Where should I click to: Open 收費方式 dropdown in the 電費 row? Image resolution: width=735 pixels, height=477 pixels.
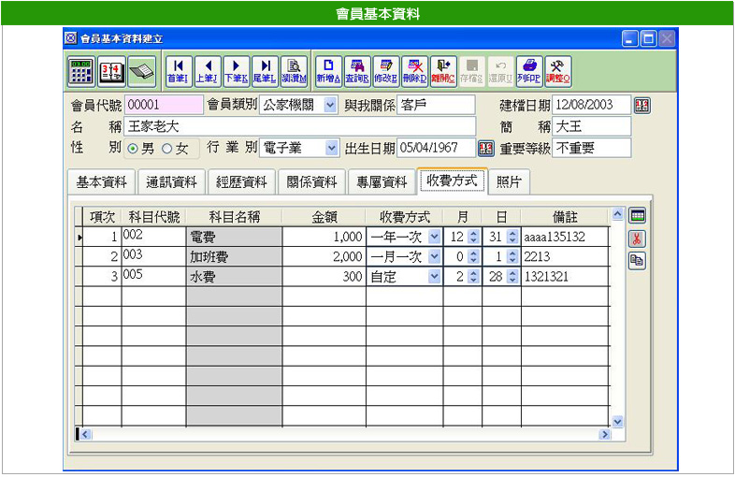coord(434,238)
